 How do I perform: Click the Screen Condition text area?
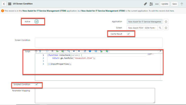click(x=99, y=43)
